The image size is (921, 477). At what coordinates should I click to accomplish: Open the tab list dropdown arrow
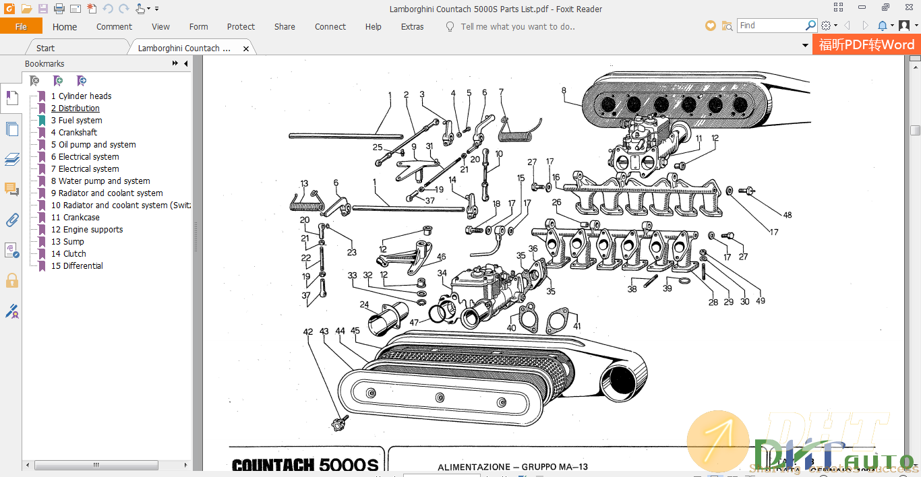[805, 46]
